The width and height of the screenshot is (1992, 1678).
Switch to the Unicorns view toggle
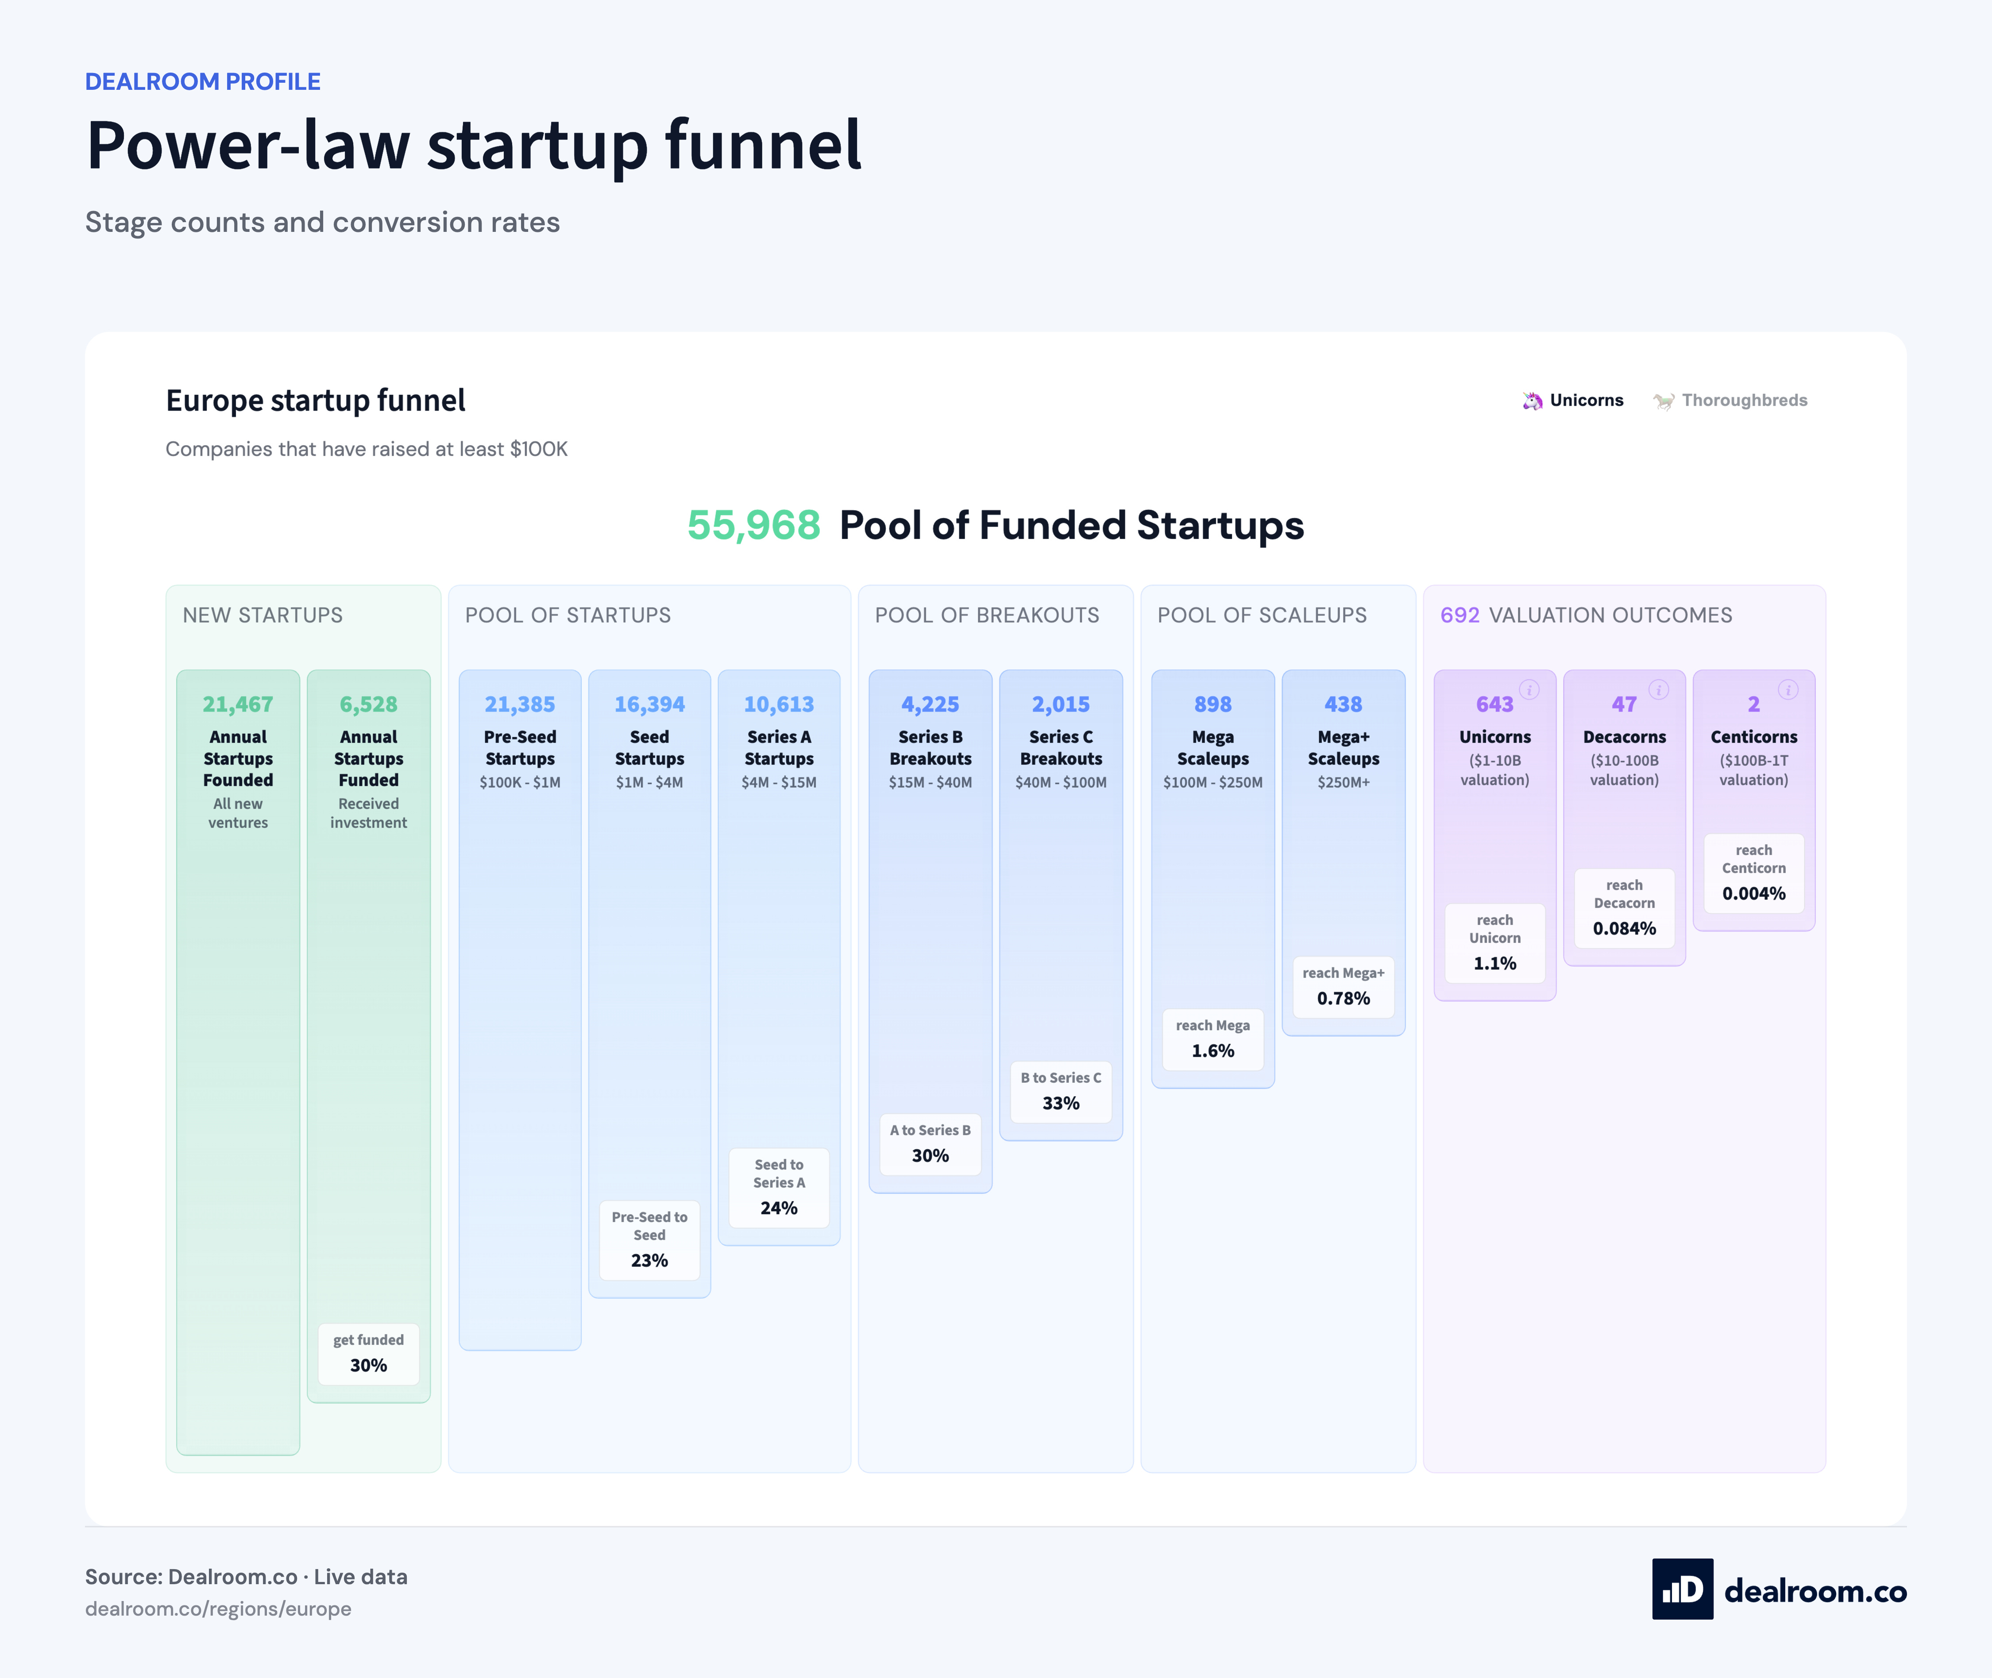point(1572,400)
